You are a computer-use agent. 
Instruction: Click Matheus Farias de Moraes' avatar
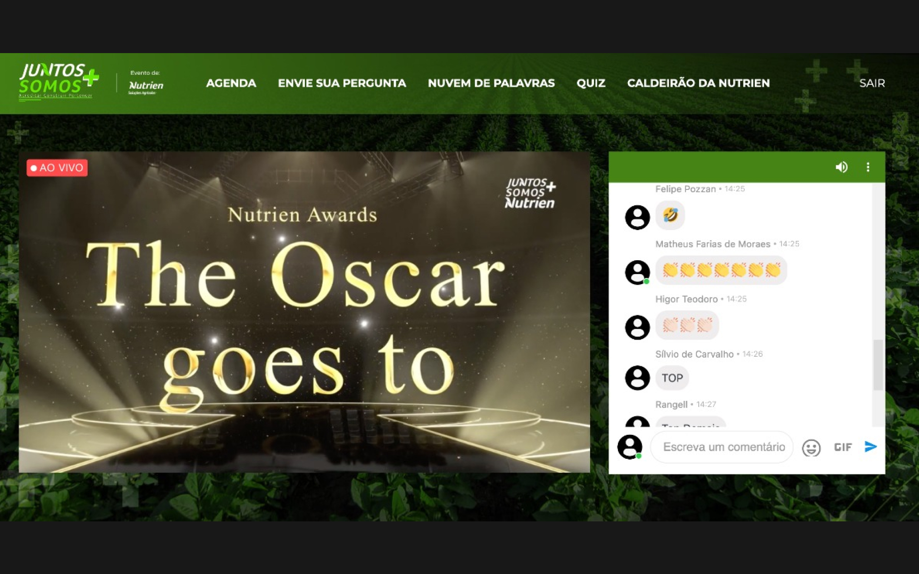637,272
